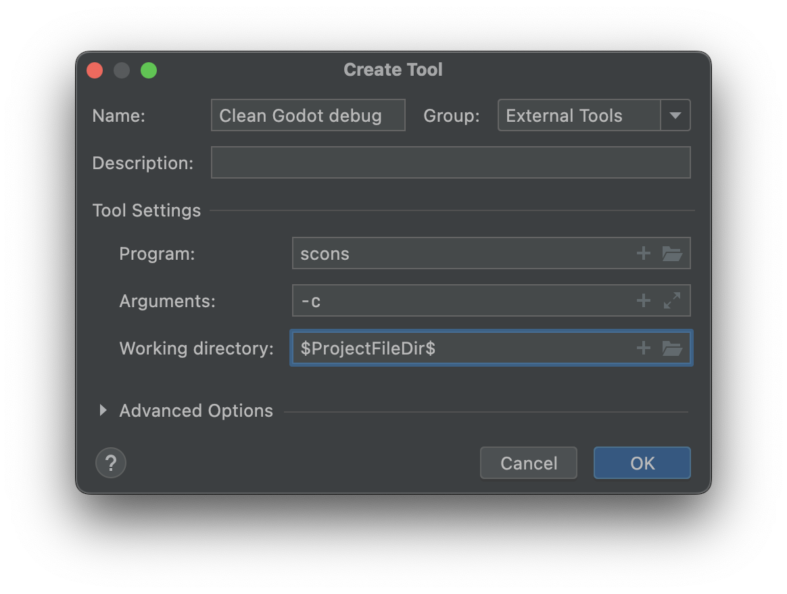The image size is (787, 594).
Task: Insert a macro into the Arguments field
Action: [x=643, y=300]
